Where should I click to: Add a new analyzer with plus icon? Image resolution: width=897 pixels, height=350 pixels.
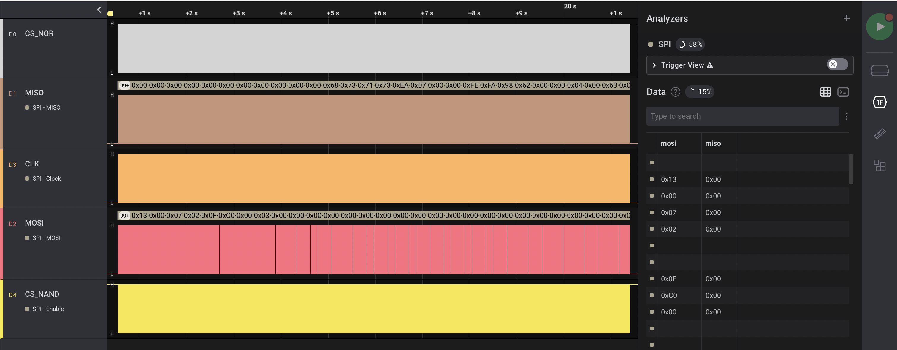coord(846,18)
